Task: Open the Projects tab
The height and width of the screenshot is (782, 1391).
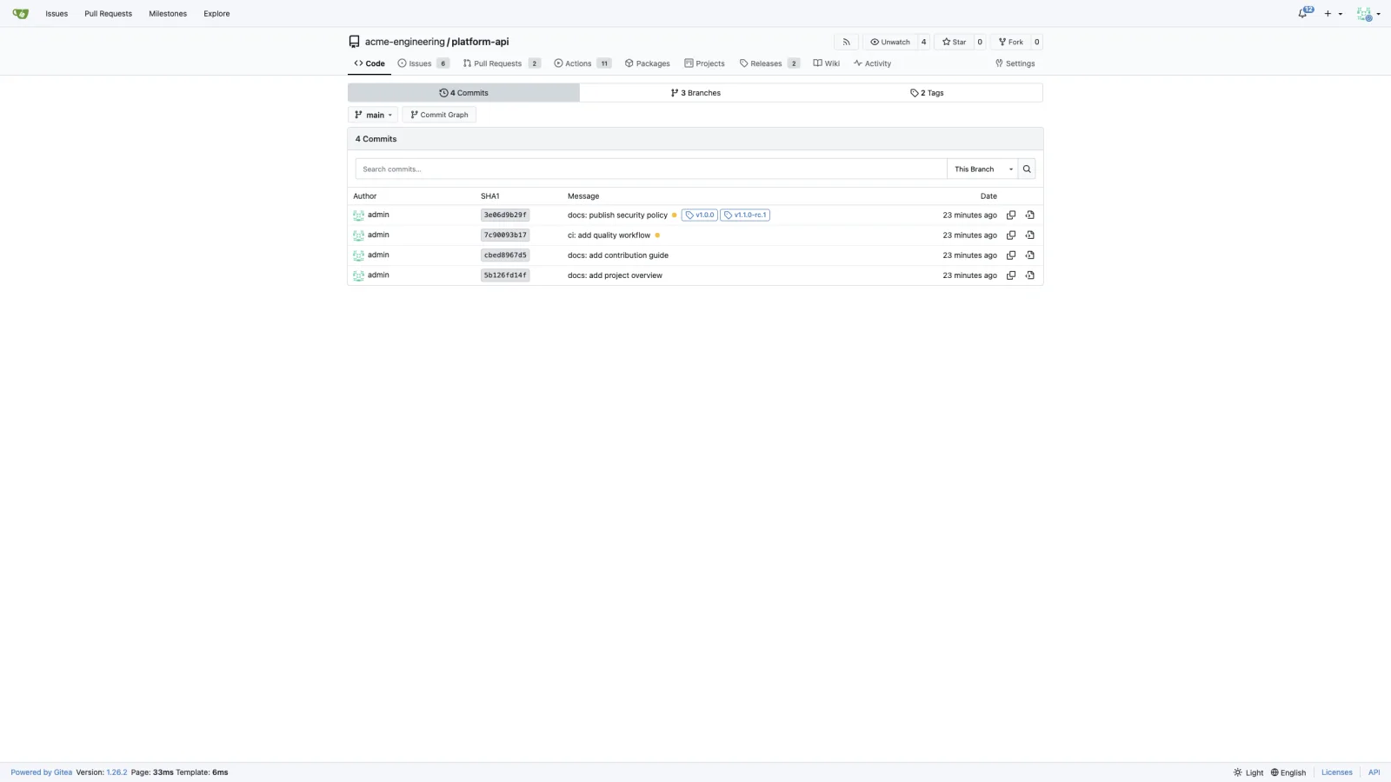Action: pyautogui.click(x=704, y=63)
